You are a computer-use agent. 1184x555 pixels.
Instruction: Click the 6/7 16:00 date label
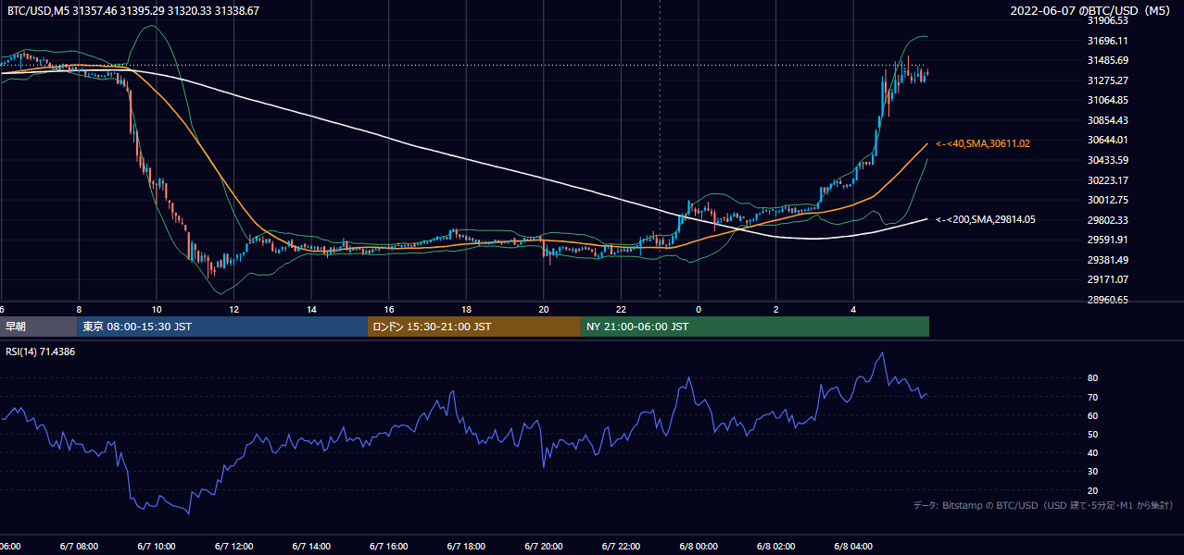389,546
